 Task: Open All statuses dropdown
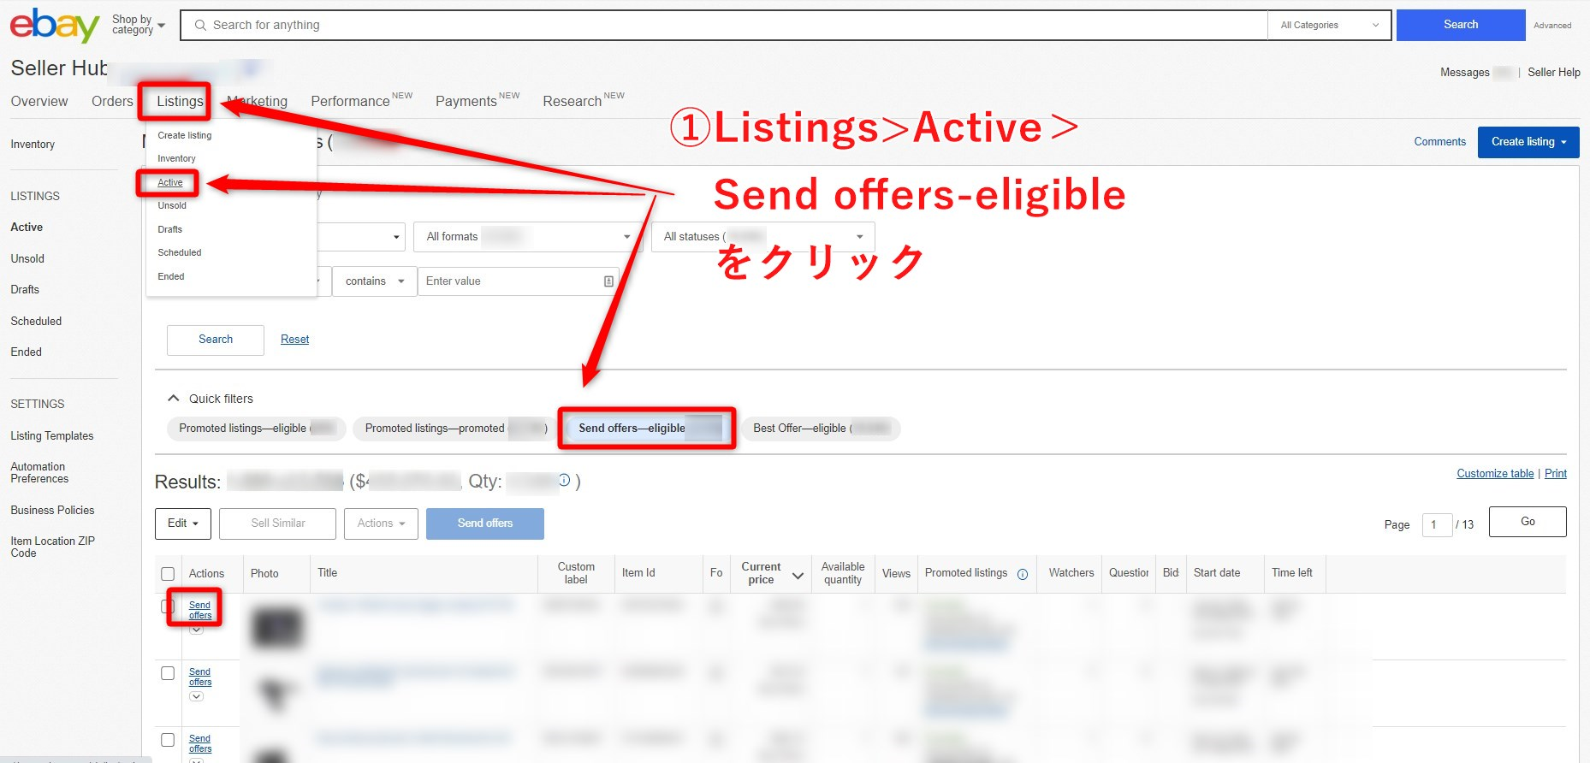click(763, 237)
